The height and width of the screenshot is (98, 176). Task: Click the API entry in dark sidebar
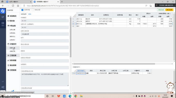pyautogui.click(x=3, y=81)
